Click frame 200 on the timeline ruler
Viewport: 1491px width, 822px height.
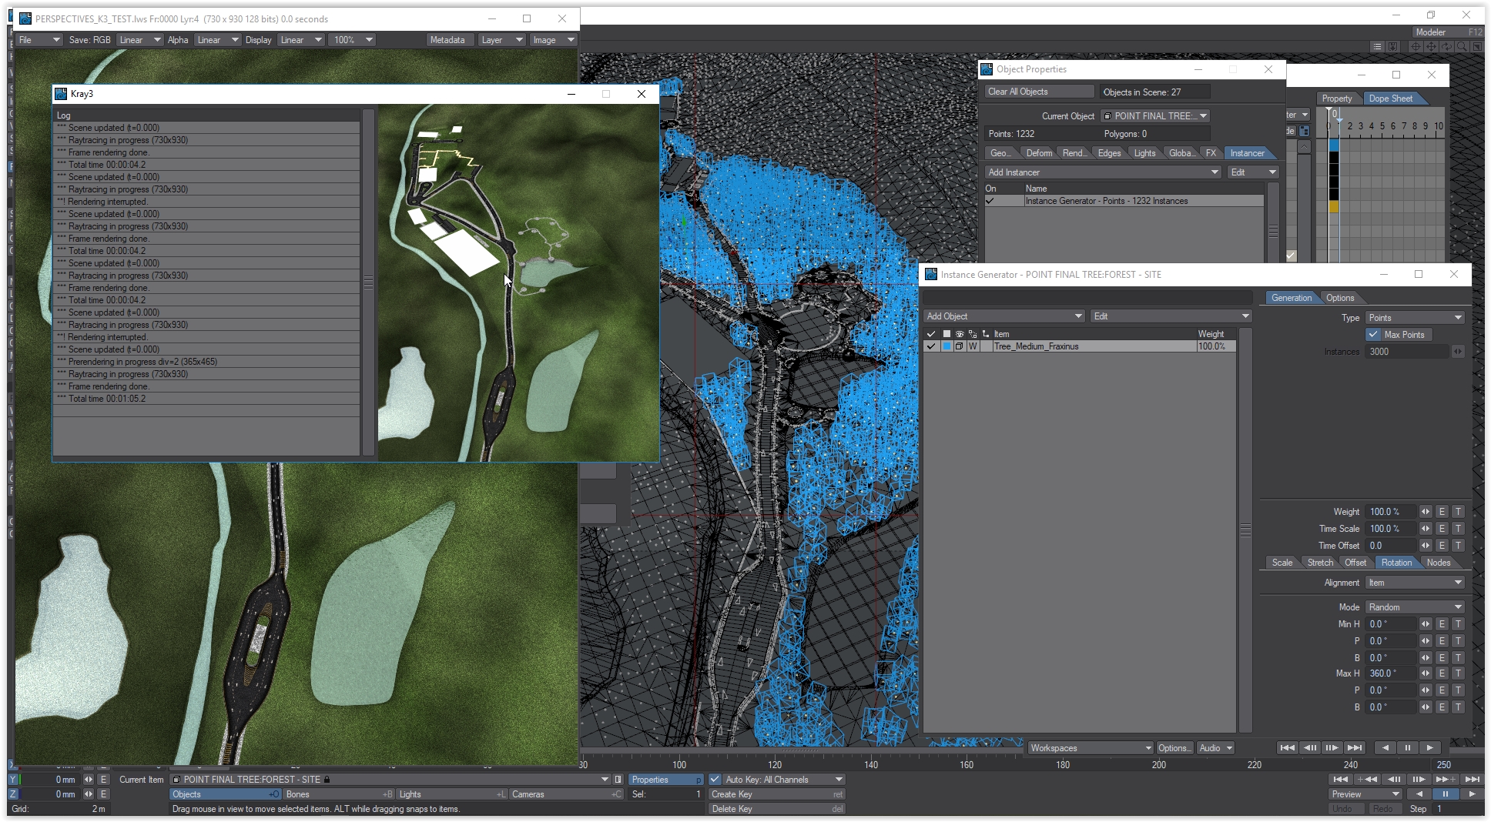1158,764
